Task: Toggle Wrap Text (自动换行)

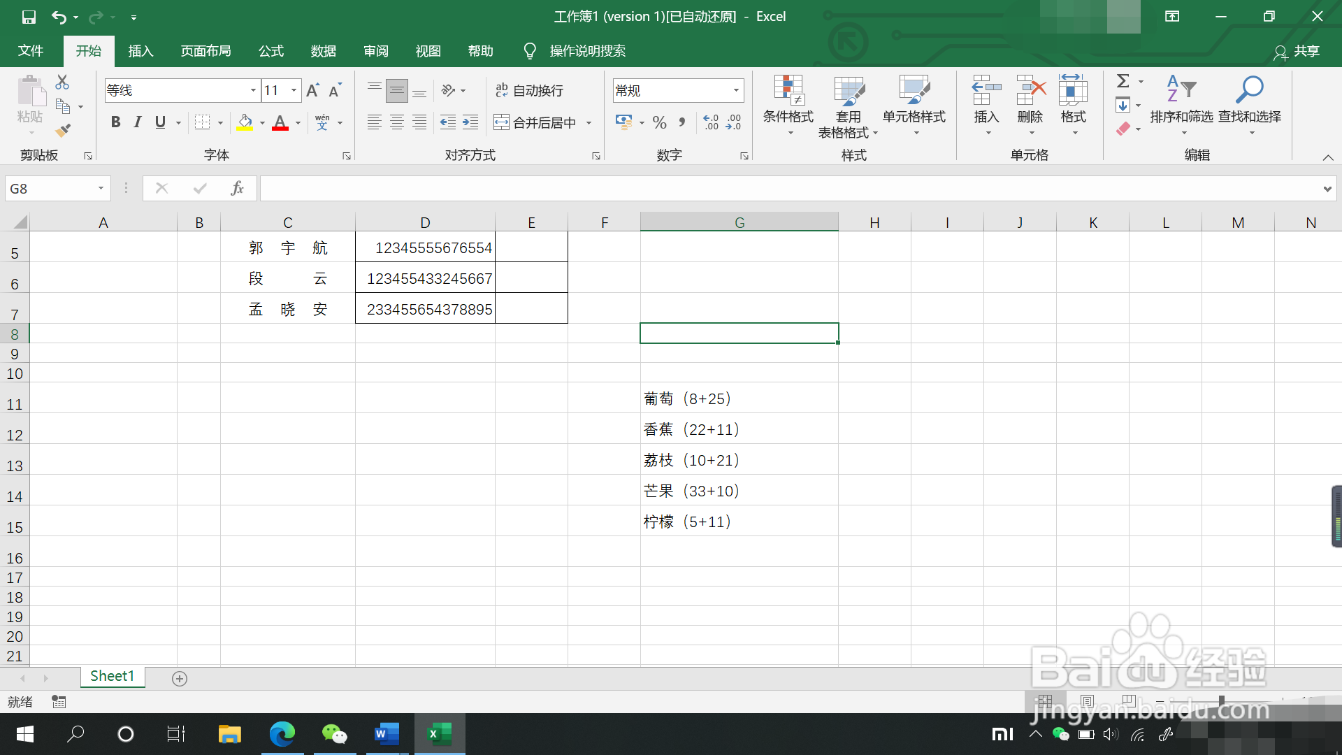Action: click(x=529, y=90)
